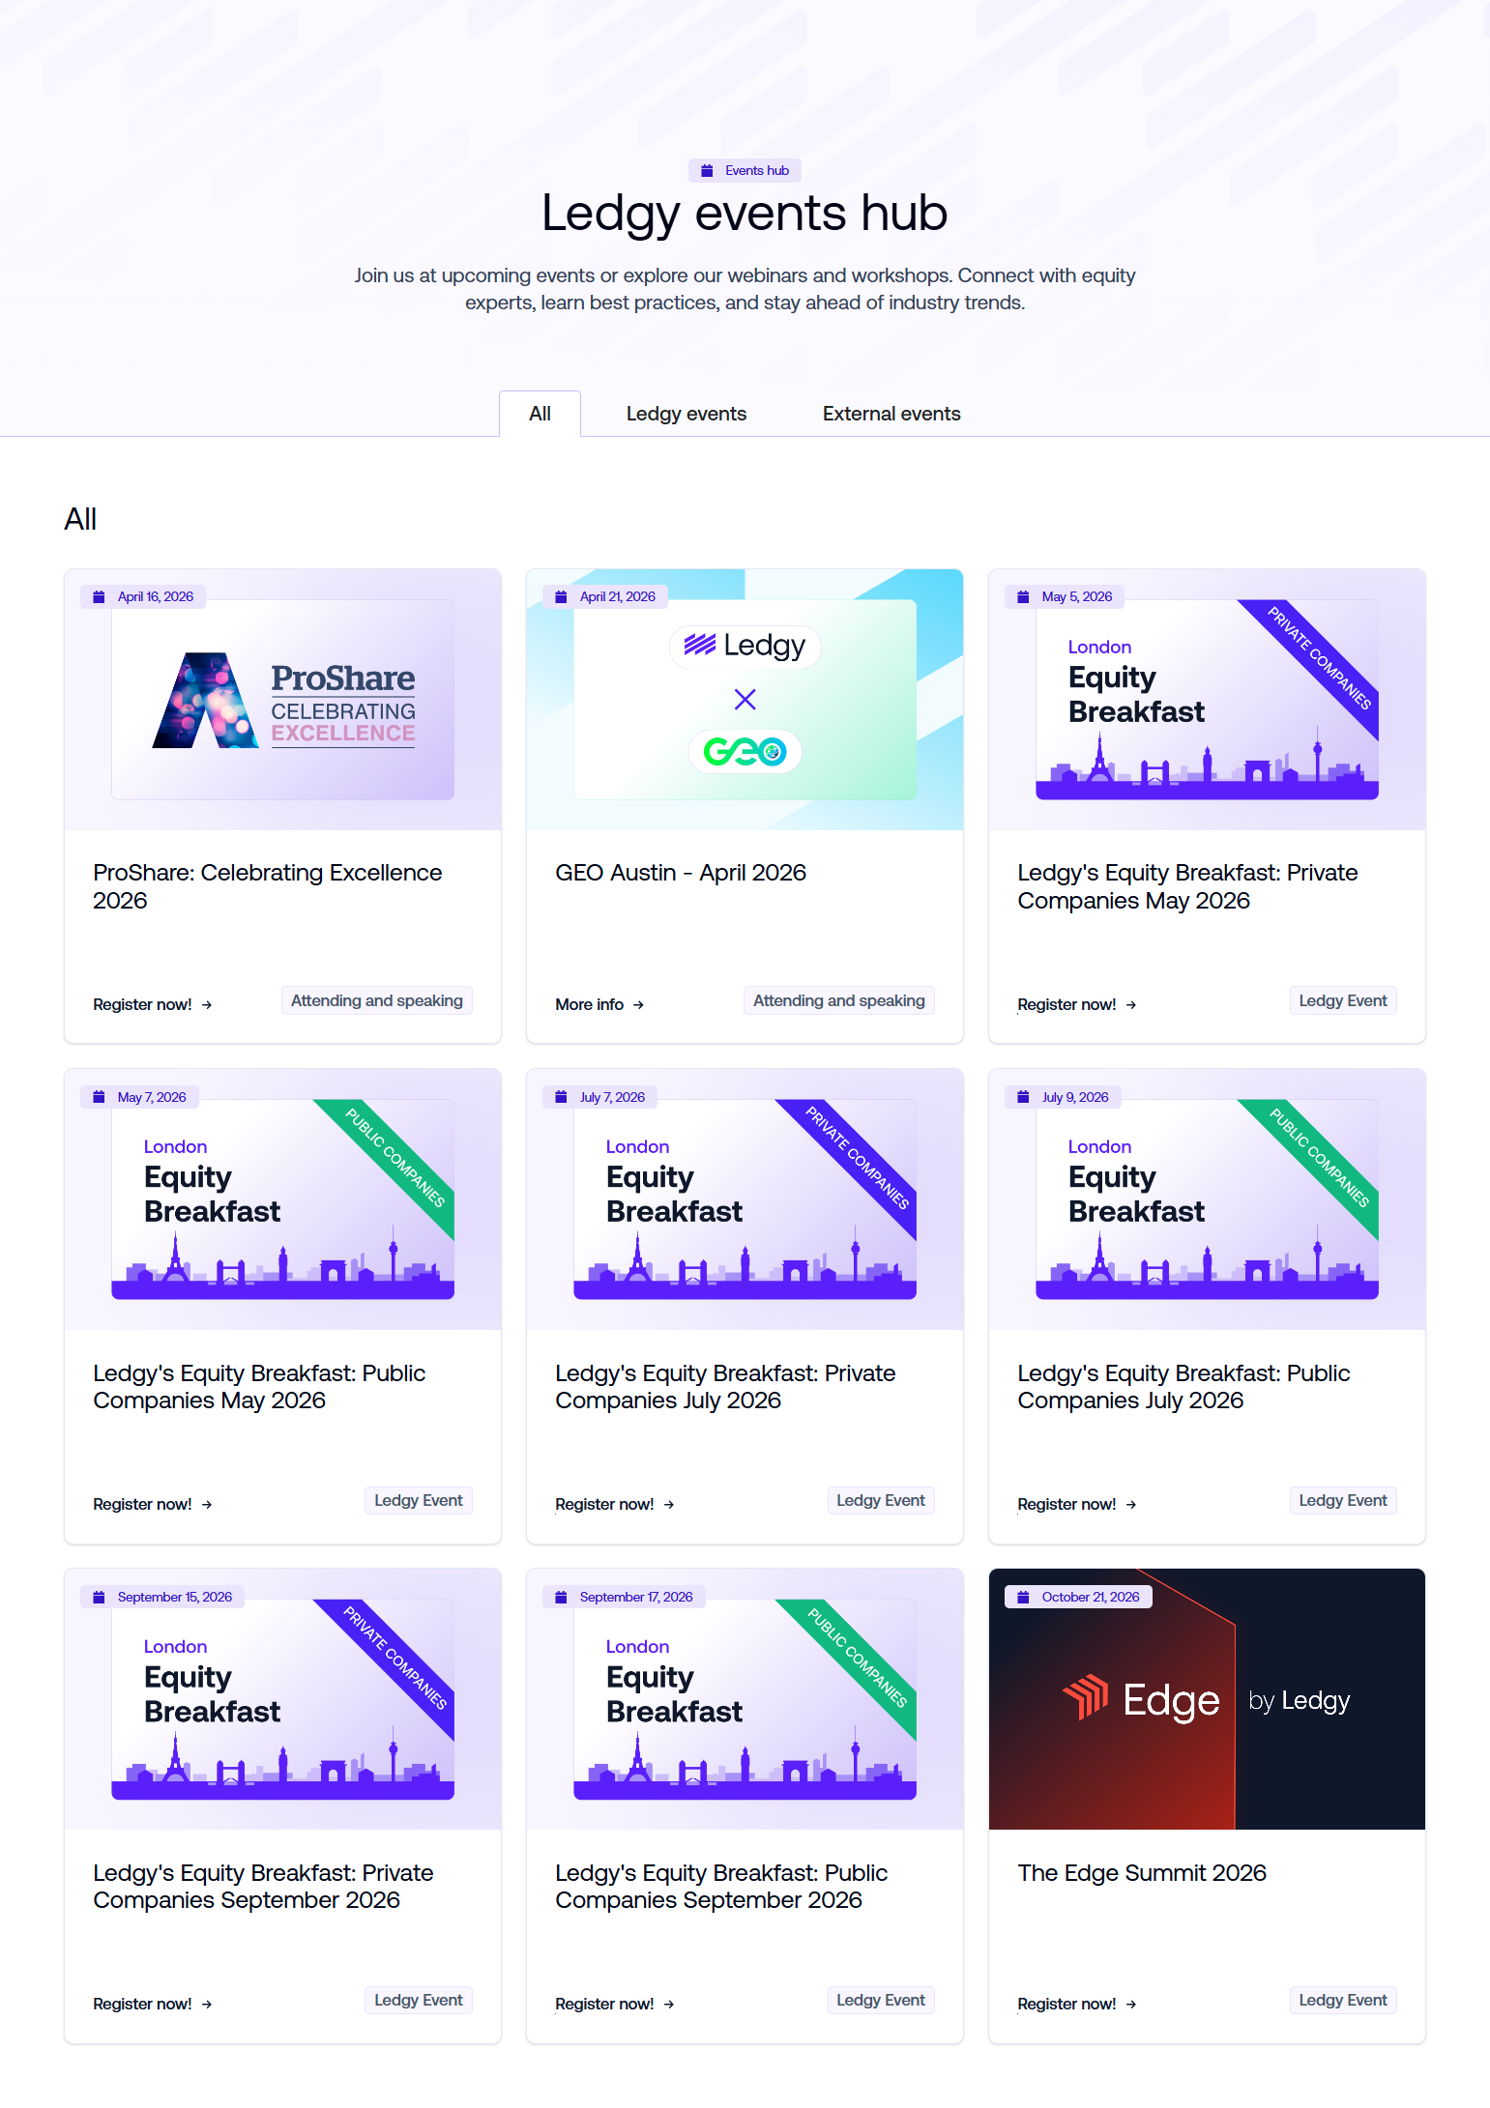Click Ledgy Event tag on Private May card

coord(1343,1000)
